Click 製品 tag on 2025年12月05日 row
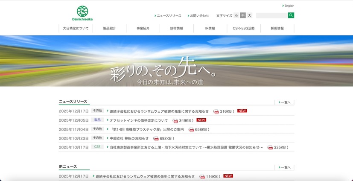Screen dimensions: 353x181 click(x=97, y=120)
